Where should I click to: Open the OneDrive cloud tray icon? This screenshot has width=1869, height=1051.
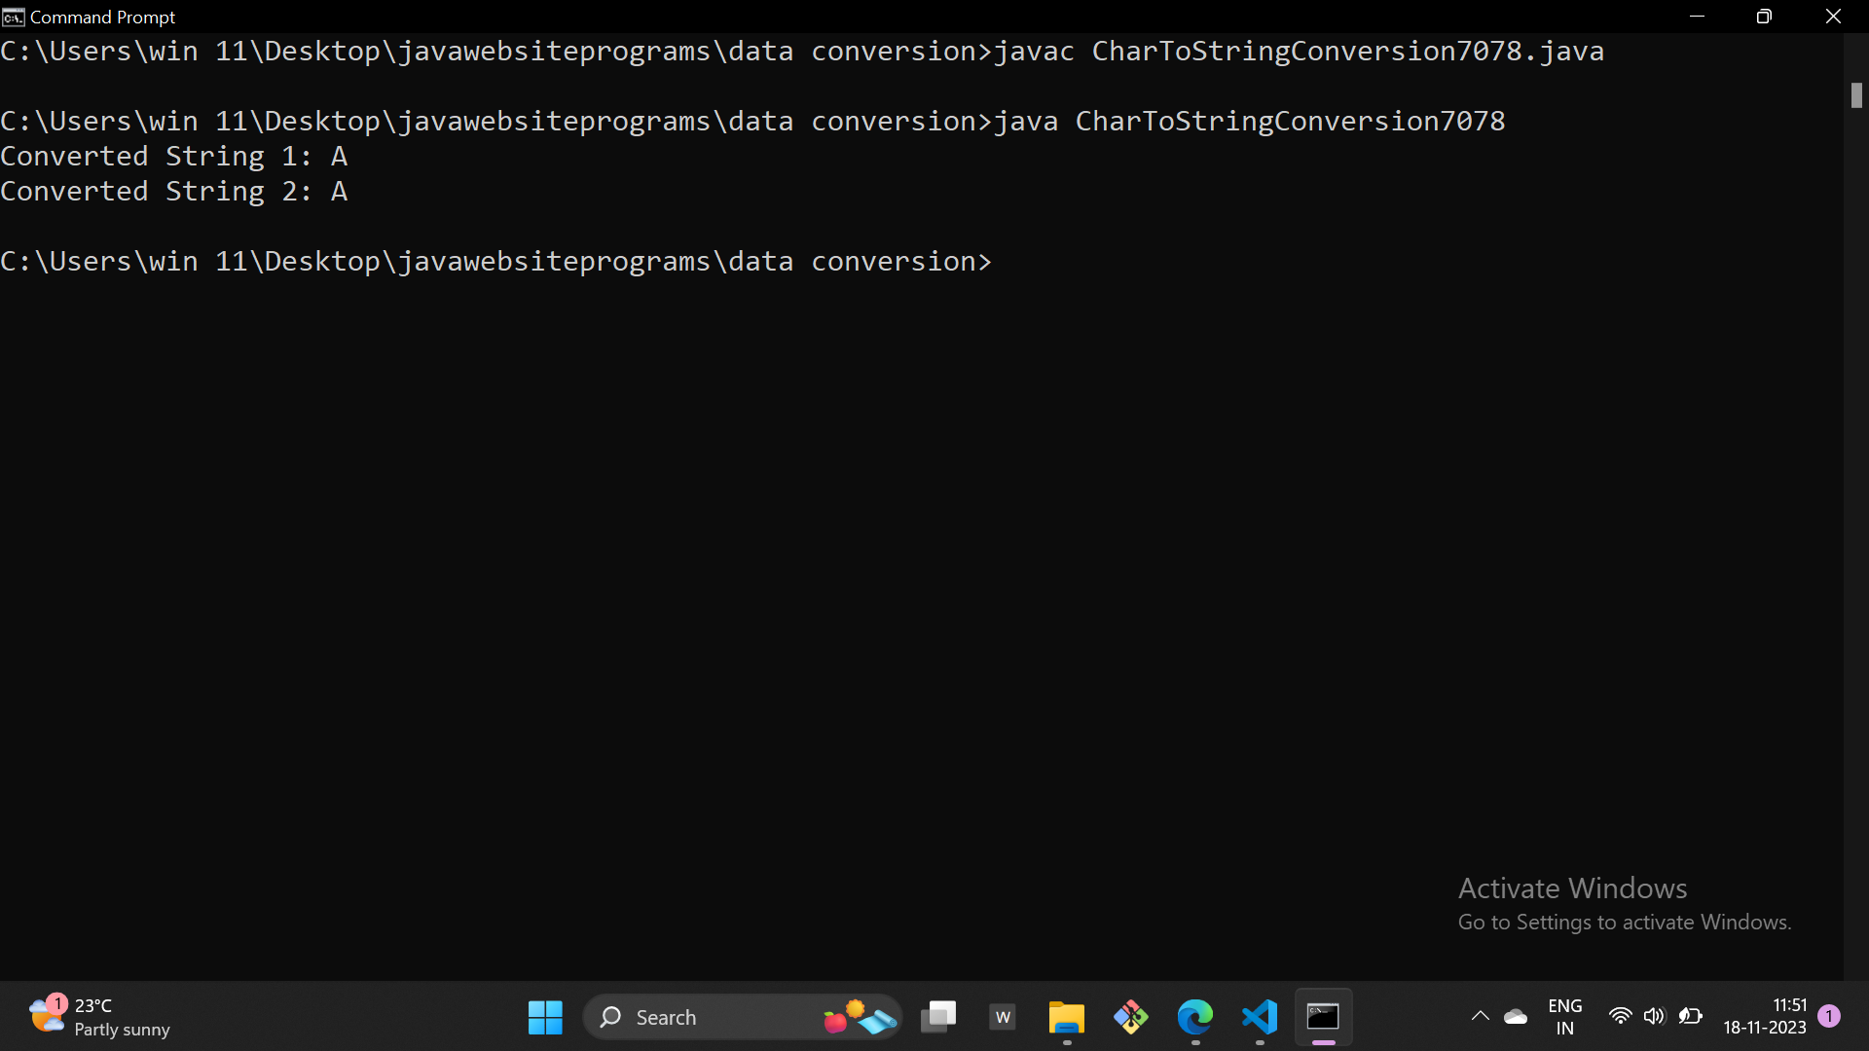click(x=1516, y=1017)
